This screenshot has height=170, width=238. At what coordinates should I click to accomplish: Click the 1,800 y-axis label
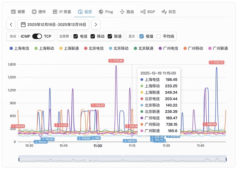pyautogui.click(x=12, y=64)
